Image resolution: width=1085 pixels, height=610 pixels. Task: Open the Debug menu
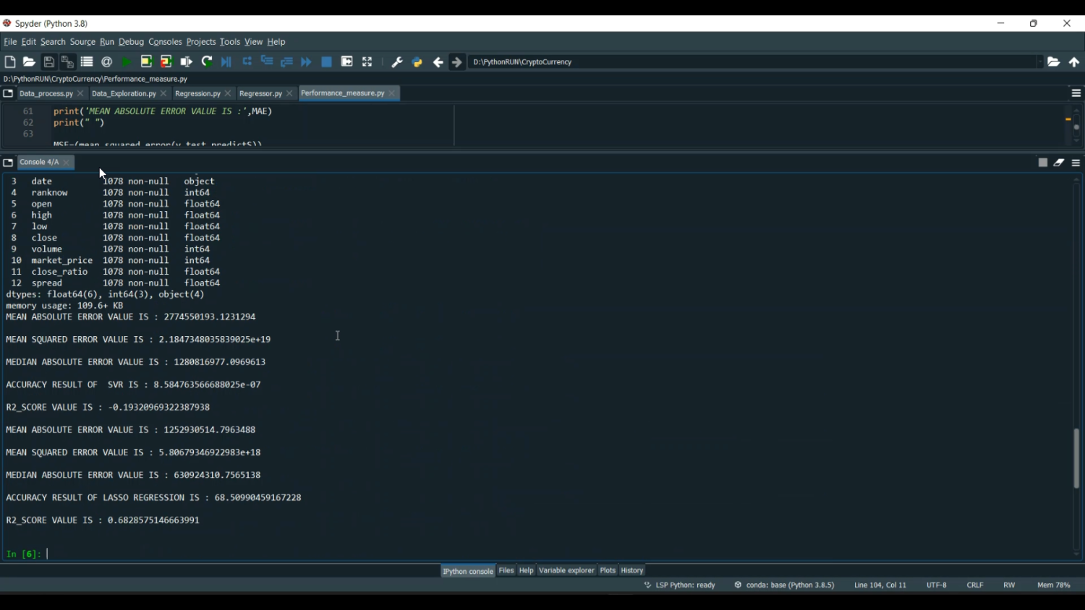pyautogui.click(x=131, y=42)
